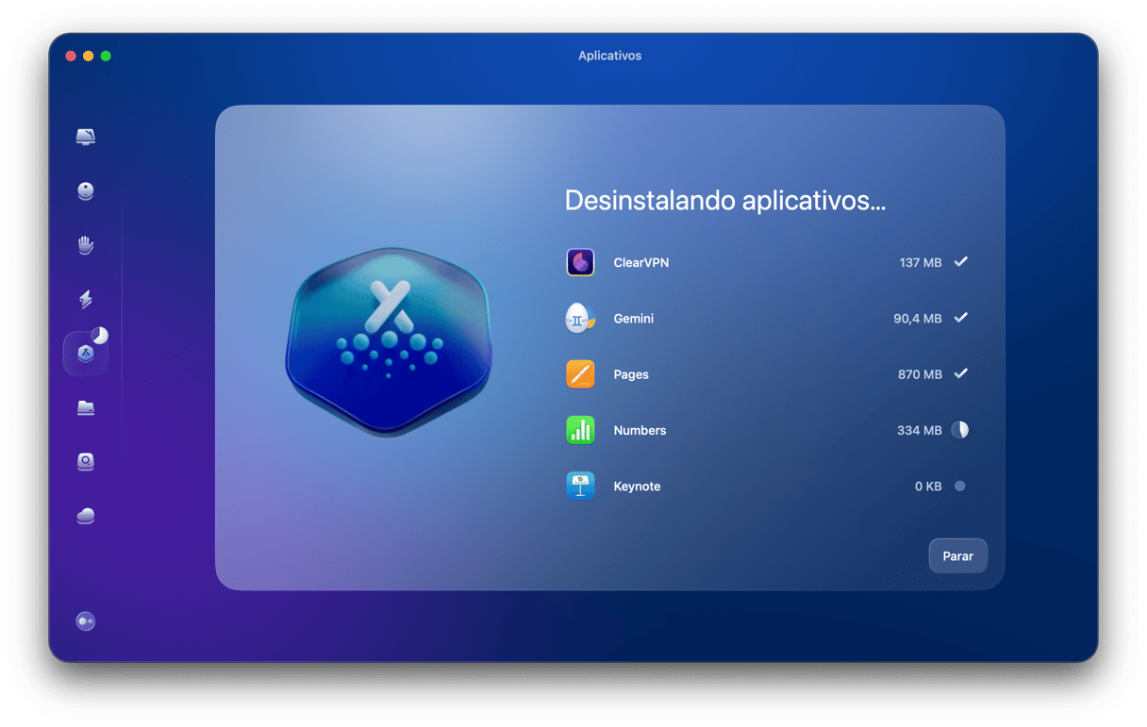Viewport: 1147px width, 727px height.
Task: Close the window with the red button
Action: [x=71, y=56]
